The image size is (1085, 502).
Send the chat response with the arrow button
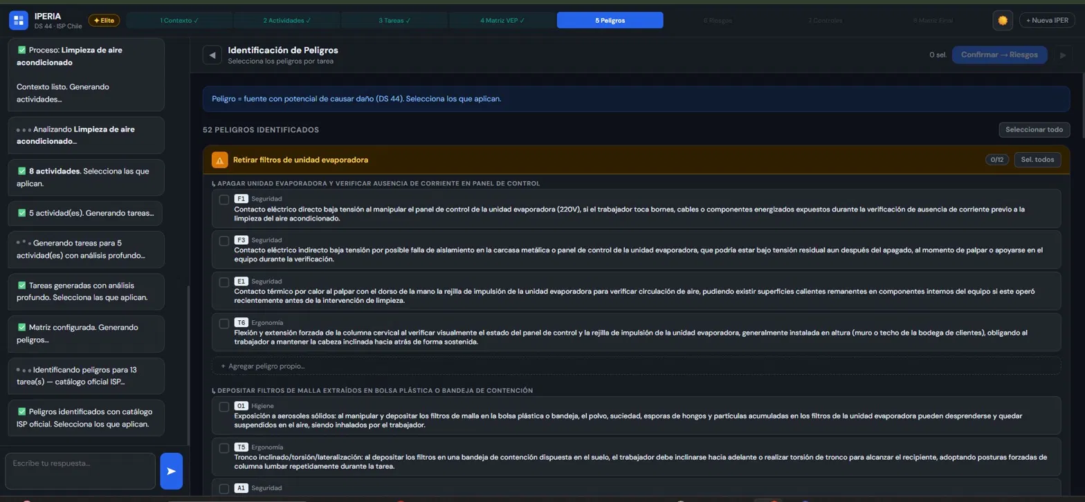[171, 471]
